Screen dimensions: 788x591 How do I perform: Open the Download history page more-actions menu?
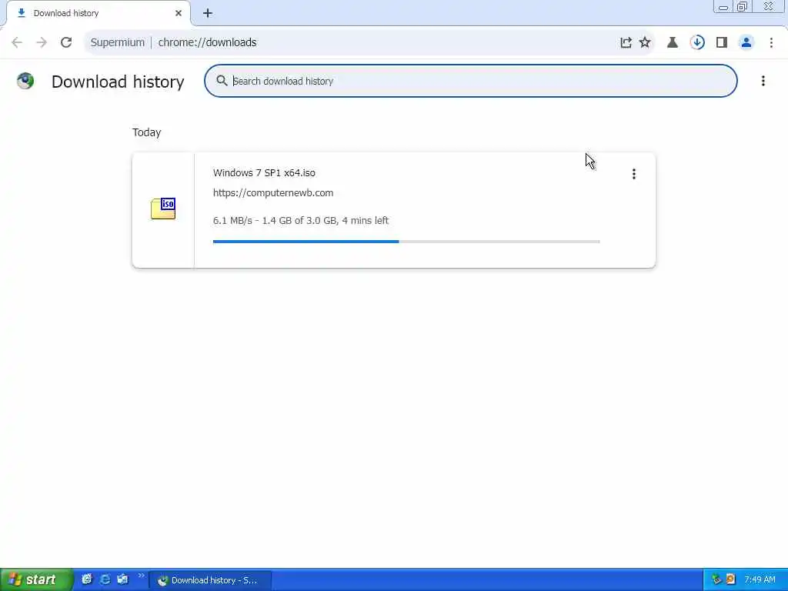pos(763,81)
